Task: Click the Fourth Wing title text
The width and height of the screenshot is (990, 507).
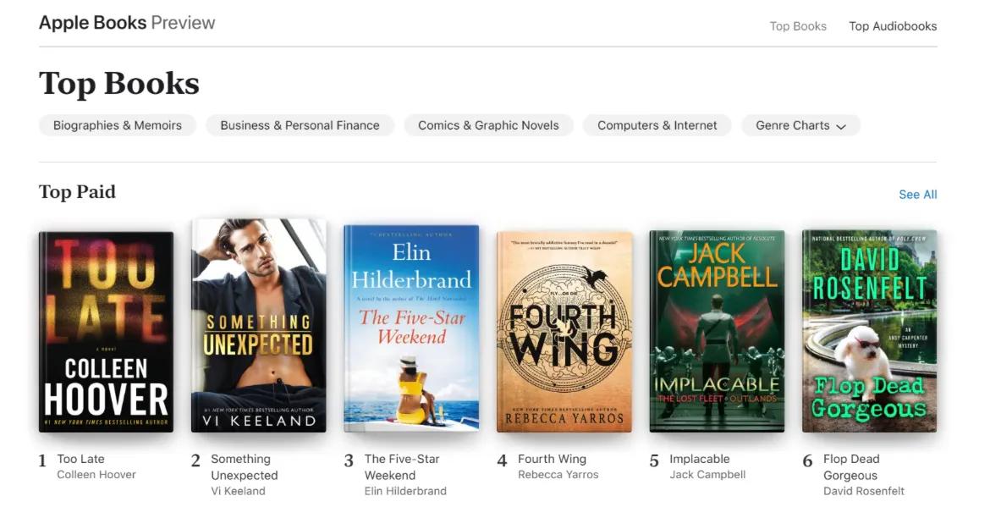Action: pyautogui.click(x=552, y=459)
